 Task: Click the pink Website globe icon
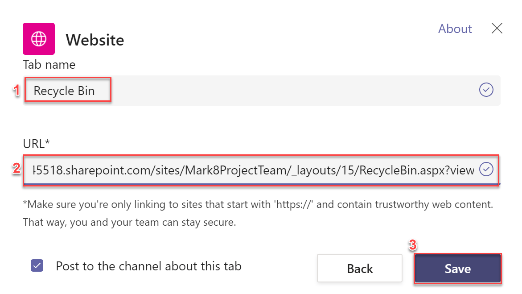pyautogui.click(x=39, y=39)
